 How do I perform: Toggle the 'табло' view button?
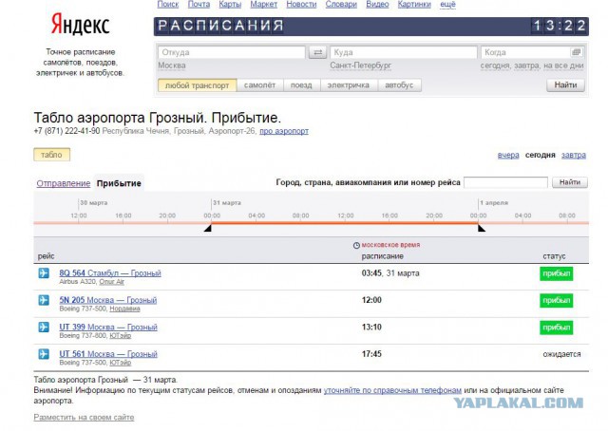[51, 155]
